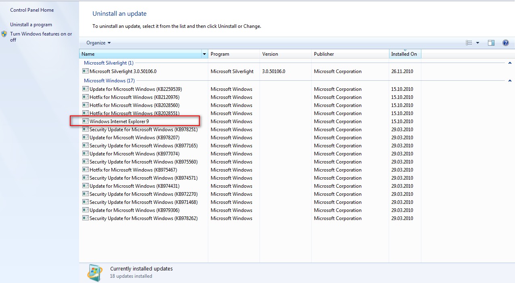Select the Microsoft Silverlight (1) group header
The height and width of the screenshot is (283, 515).
pyautogui.click(x=109, y=63)
